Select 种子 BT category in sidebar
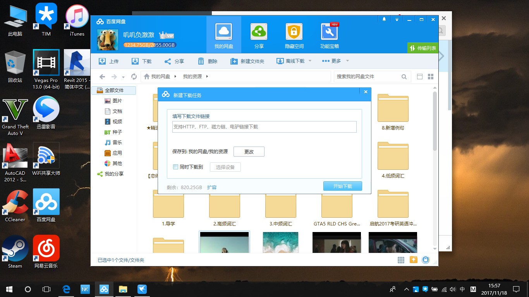Image resolution: width=529 pixels, height=297 pixels. [114, 132]
